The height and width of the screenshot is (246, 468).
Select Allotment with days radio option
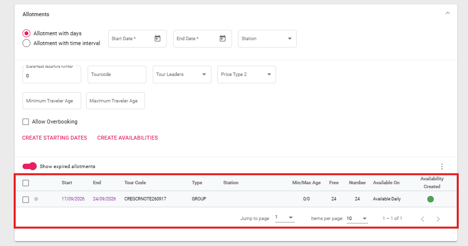click(26, 33)
